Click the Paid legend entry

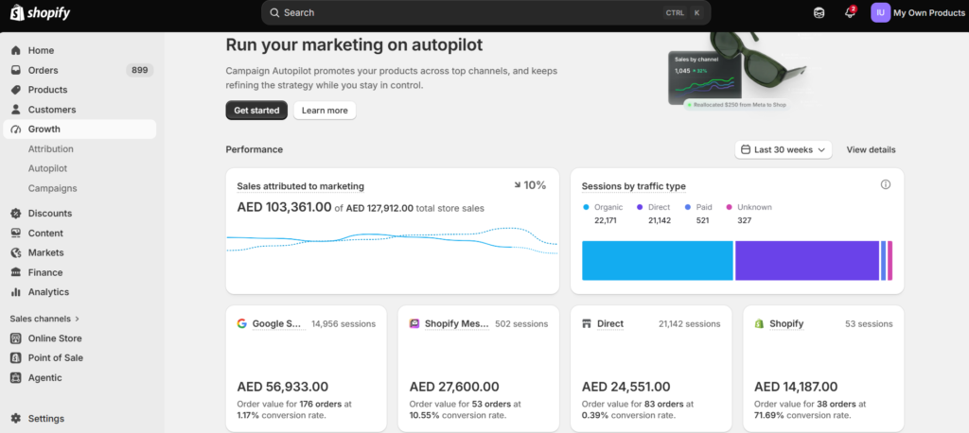(x=697, y=213)
